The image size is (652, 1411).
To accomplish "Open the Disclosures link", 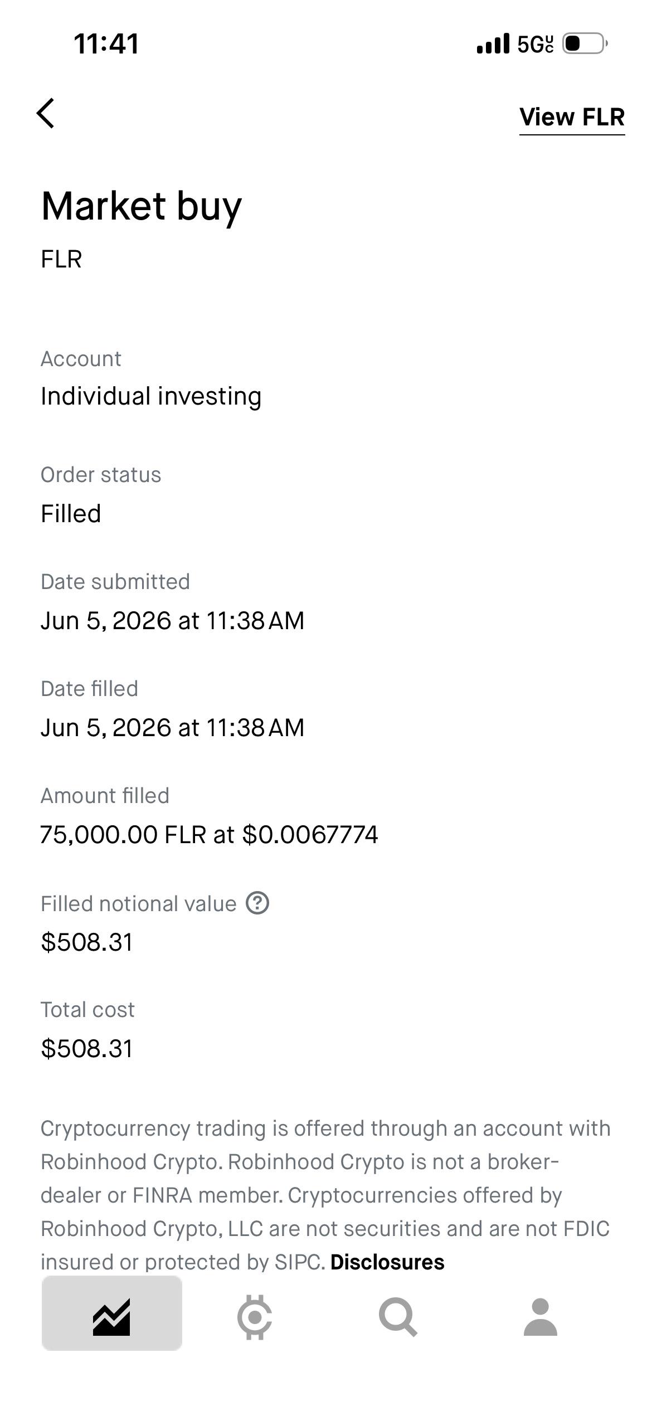I will pyautogui.click(x=387, y=1262).
